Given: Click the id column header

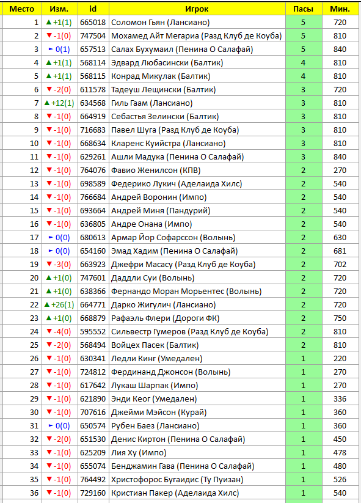Looking at the screenshot, I should (93, 9).
